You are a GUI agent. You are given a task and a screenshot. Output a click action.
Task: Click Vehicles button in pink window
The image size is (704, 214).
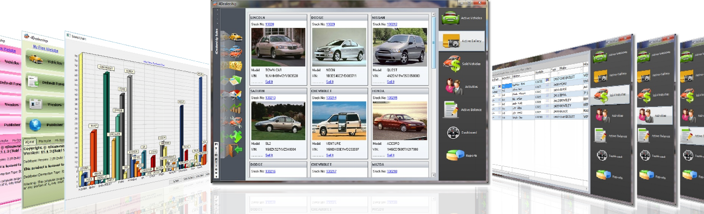point(11,62)
